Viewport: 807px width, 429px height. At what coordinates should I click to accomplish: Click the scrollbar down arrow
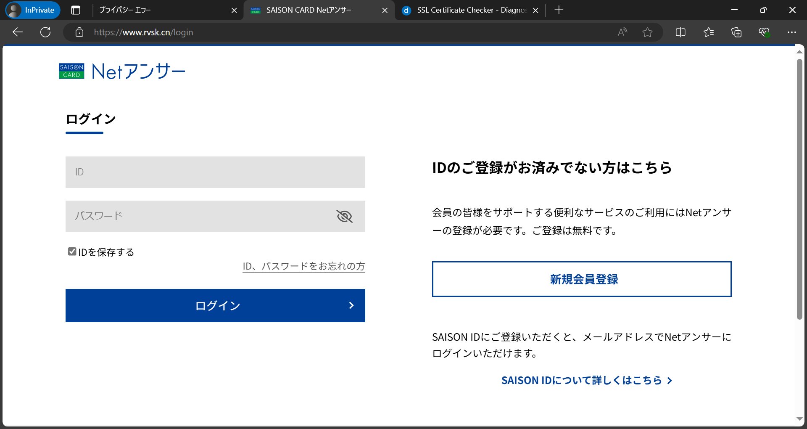click(799, 419)
